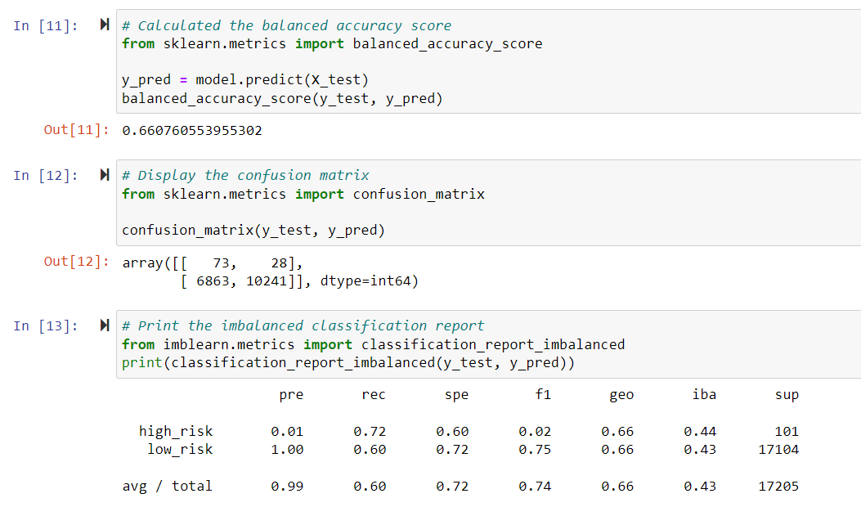Click the confusion matrix array output
The height and width of the screenshot is (525, 861).
pos(270,271)
